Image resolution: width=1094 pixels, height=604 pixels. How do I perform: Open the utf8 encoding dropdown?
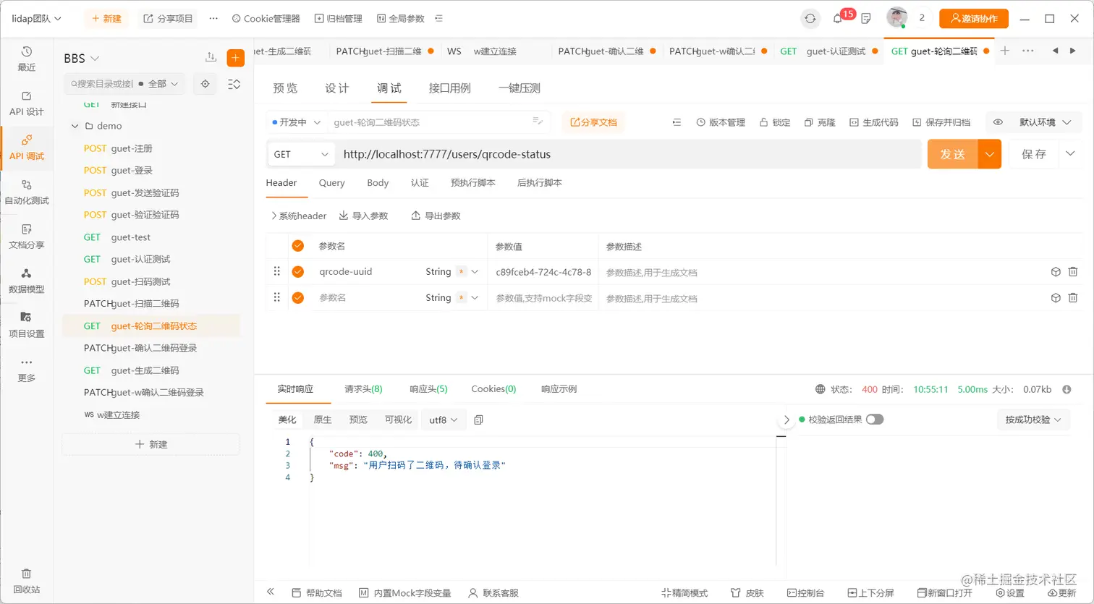(x=444, y=420)
